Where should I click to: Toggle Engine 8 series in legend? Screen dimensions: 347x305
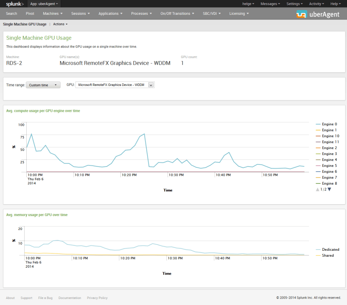click(326, 183)
